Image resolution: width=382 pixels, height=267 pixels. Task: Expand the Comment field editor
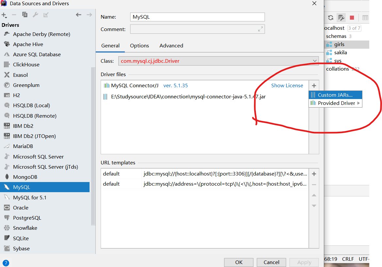tap(260, 29)
